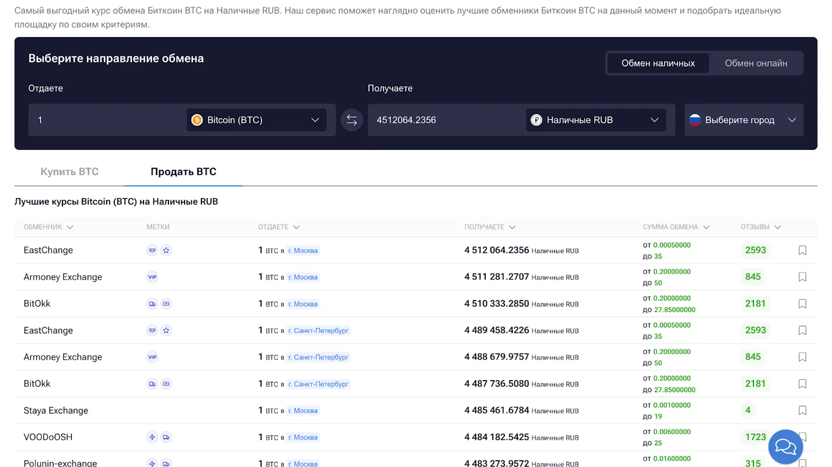The image size is (832, 467).
Task: Bookmark the Staya Exchange offer
Action: 802,410
